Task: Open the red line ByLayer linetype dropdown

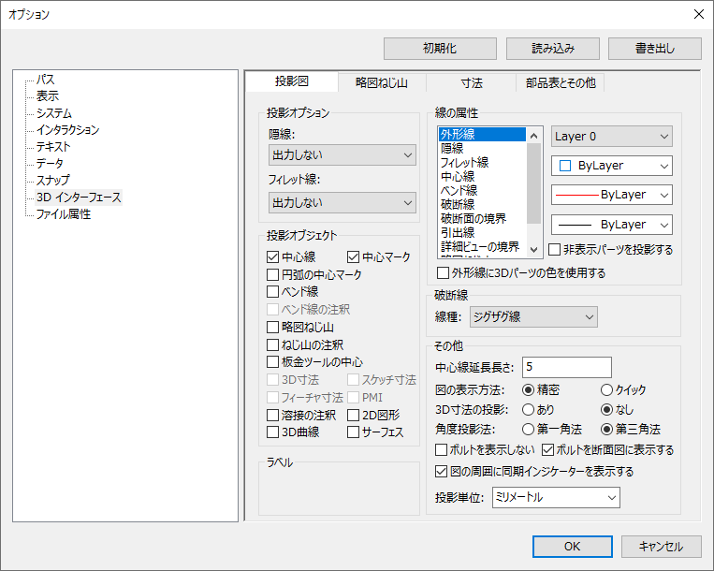Action: (612, 195)
